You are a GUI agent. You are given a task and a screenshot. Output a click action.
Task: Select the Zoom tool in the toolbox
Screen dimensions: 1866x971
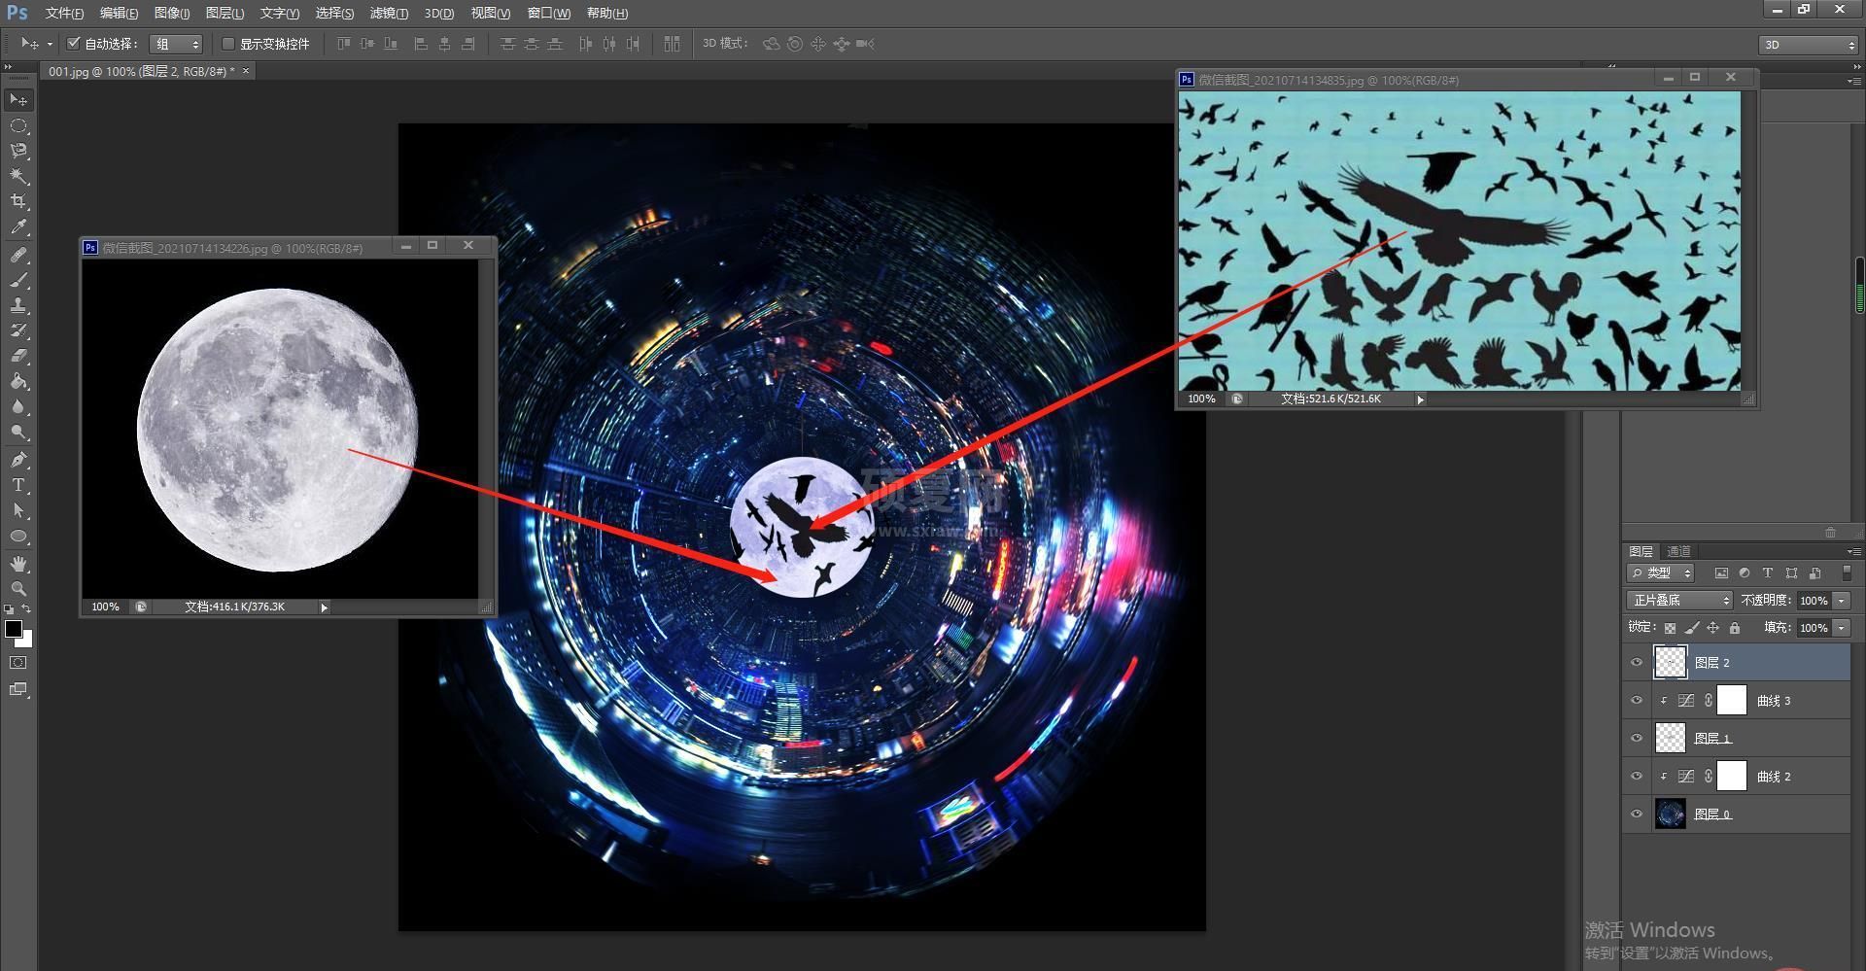click(18, 589)
